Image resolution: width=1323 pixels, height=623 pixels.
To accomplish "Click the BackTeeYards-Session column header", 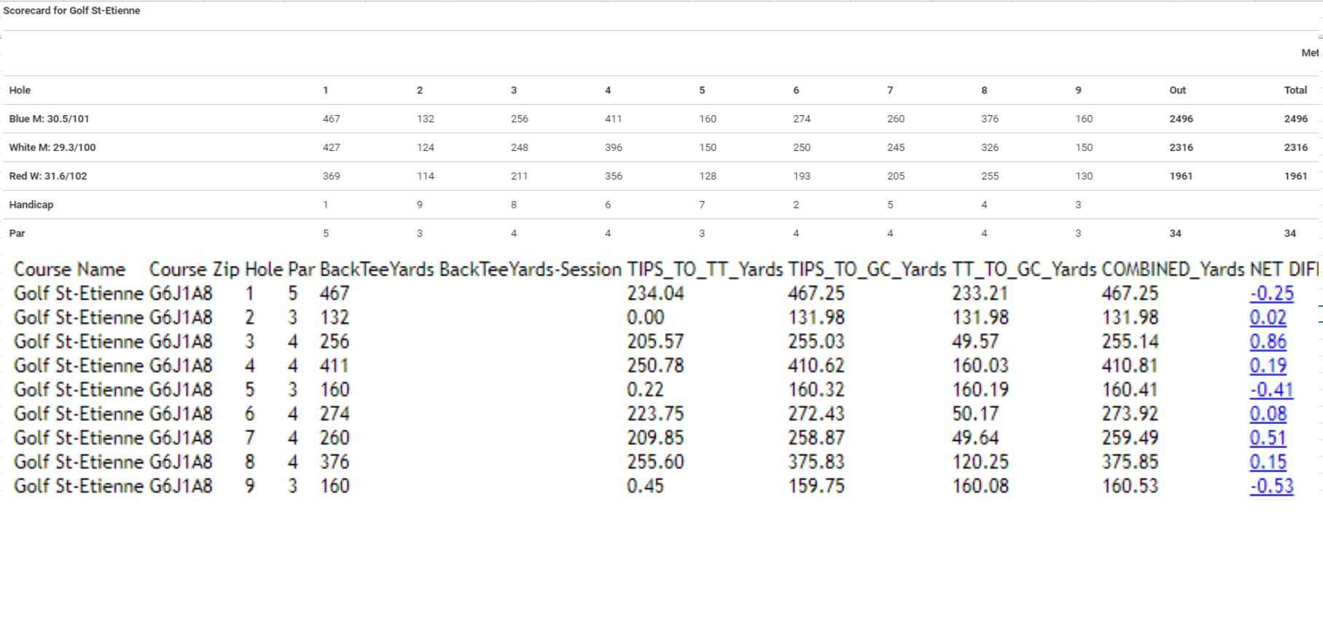I will coord(530,270).
